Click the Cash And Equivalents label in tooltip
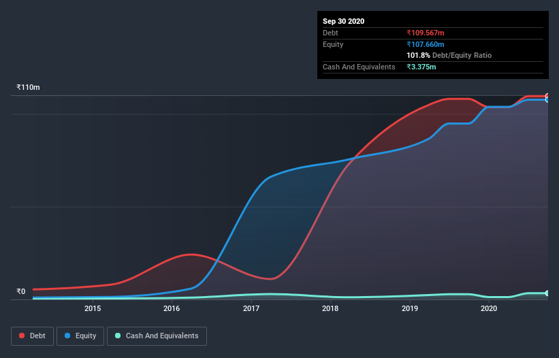The height and width of the screenshot is (358, 559). coord(359,67)
